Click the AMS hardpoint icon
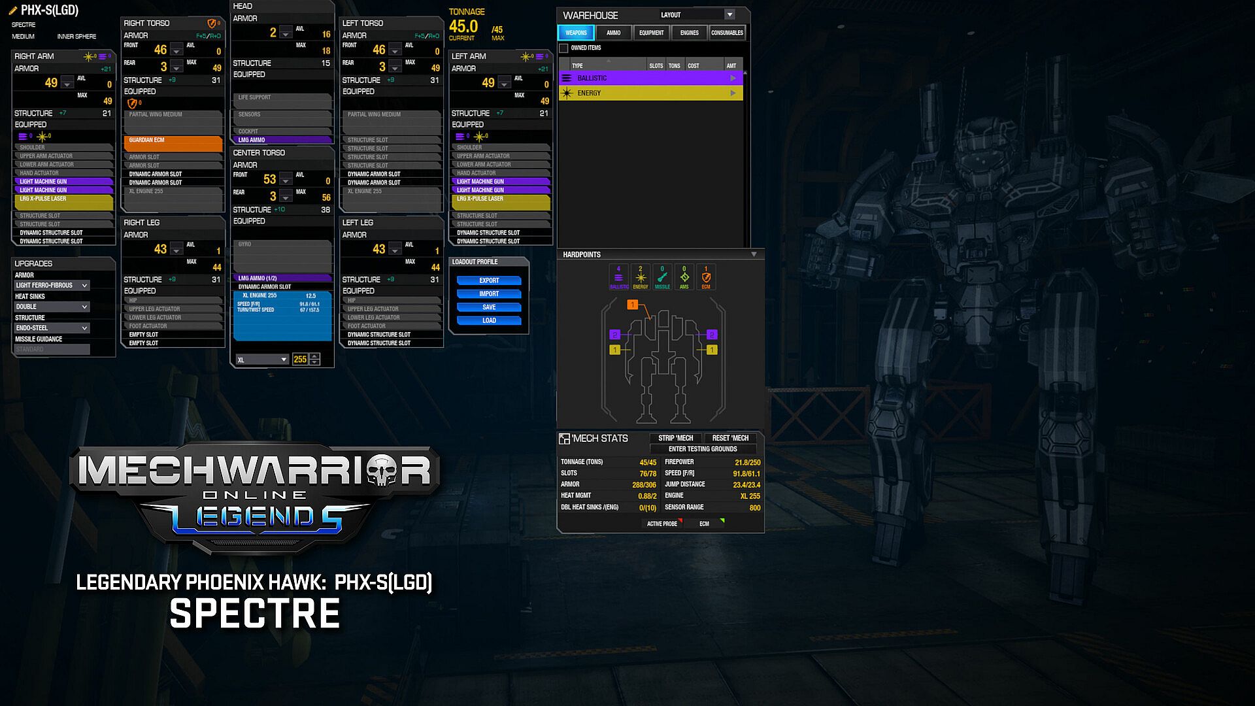1255x706 pixels. pyautogui.click(x=684, y=278)
